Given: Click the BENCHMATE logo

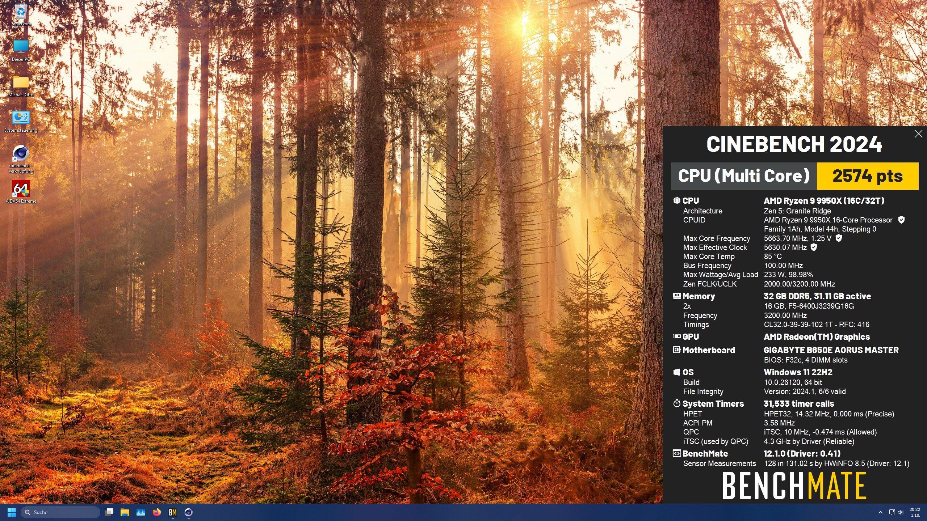Looking at the screenshot, I should coord(794,486).
